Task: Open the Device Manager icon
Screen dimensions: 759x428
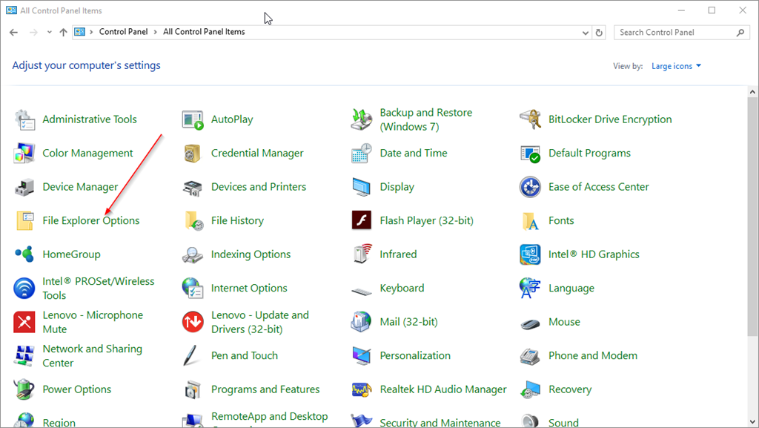Action: (24, 187)
